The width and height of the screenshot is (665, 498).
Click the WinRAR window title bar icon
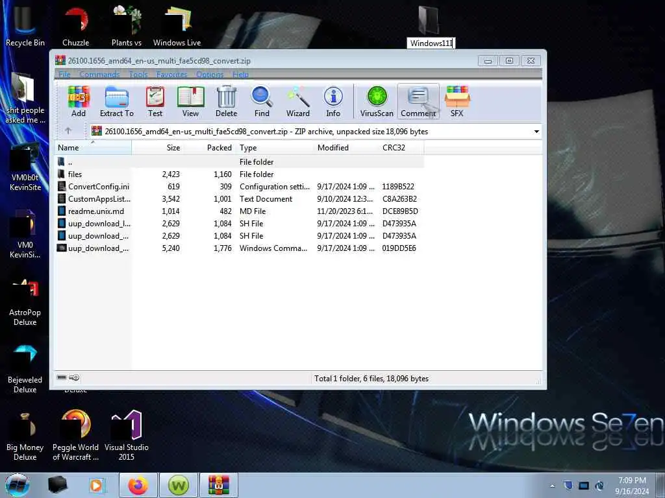[60, 60]
